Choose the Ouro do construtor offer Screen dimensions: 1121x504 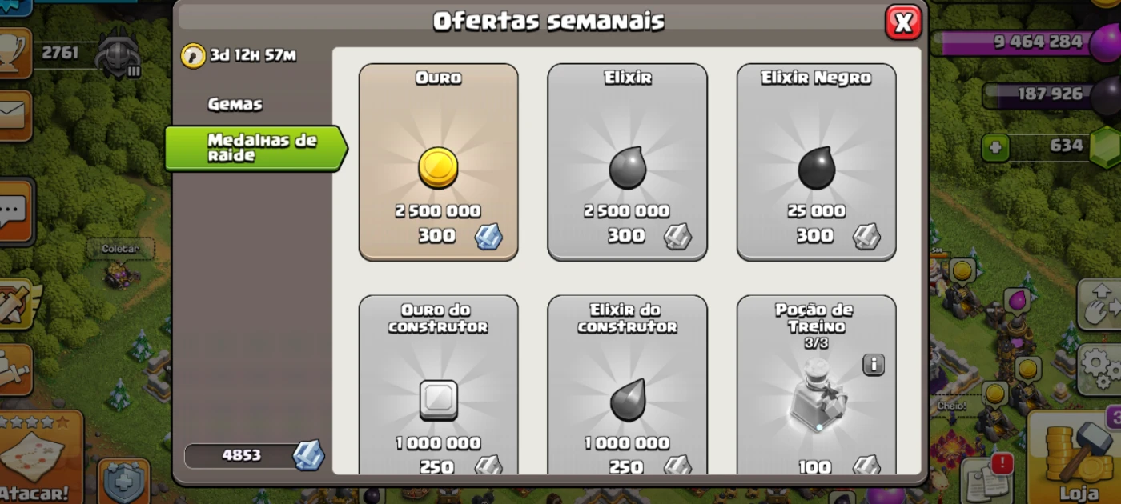(x=438, y=386)
